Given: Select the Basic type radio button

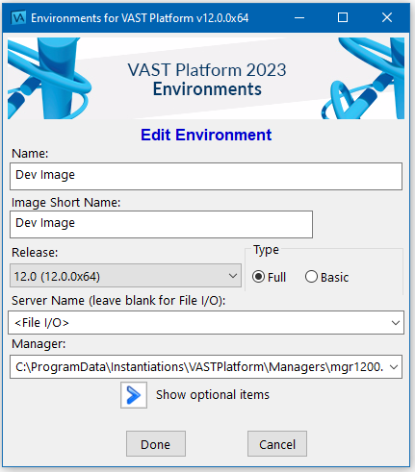Looking at the screenshot, I should (311, 277).
